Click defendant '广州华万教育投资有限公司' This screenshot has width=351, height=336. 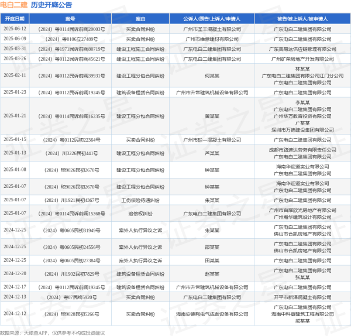302,116
